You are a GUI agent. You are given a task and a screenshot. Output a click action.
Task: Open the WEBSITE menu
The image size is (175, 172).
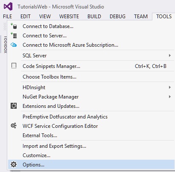coord(69,17)
